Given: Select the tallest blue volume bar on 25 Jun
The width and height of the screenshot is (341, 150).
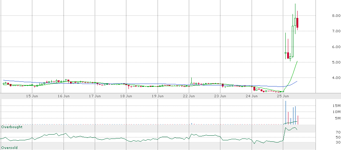Looking at the screenshot, I should coord(286,113).
